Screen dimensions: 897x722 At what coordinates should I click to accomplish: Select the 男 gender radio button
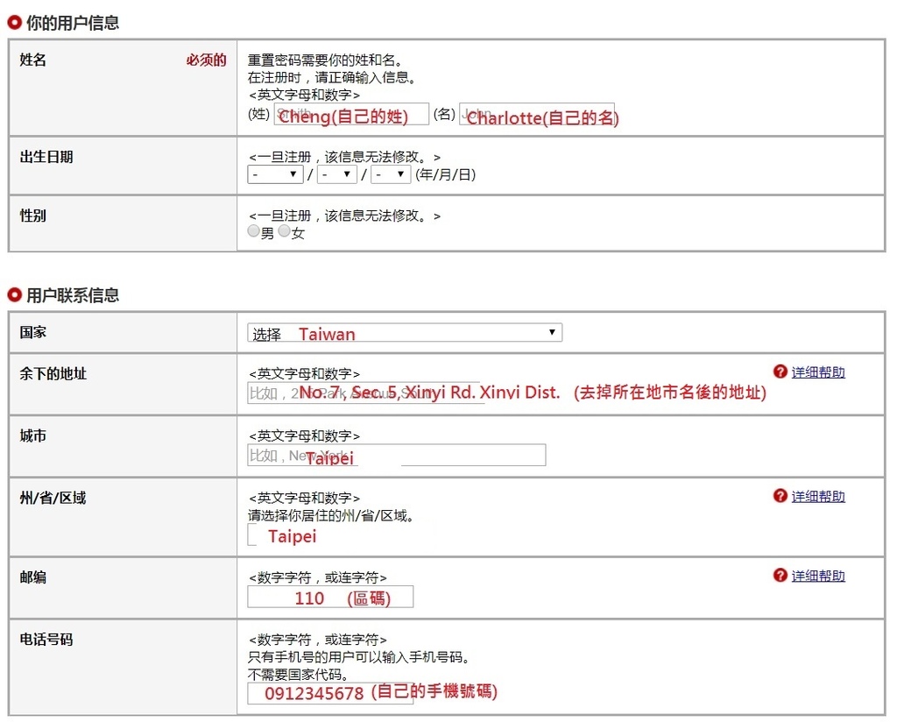pos(254,232)
